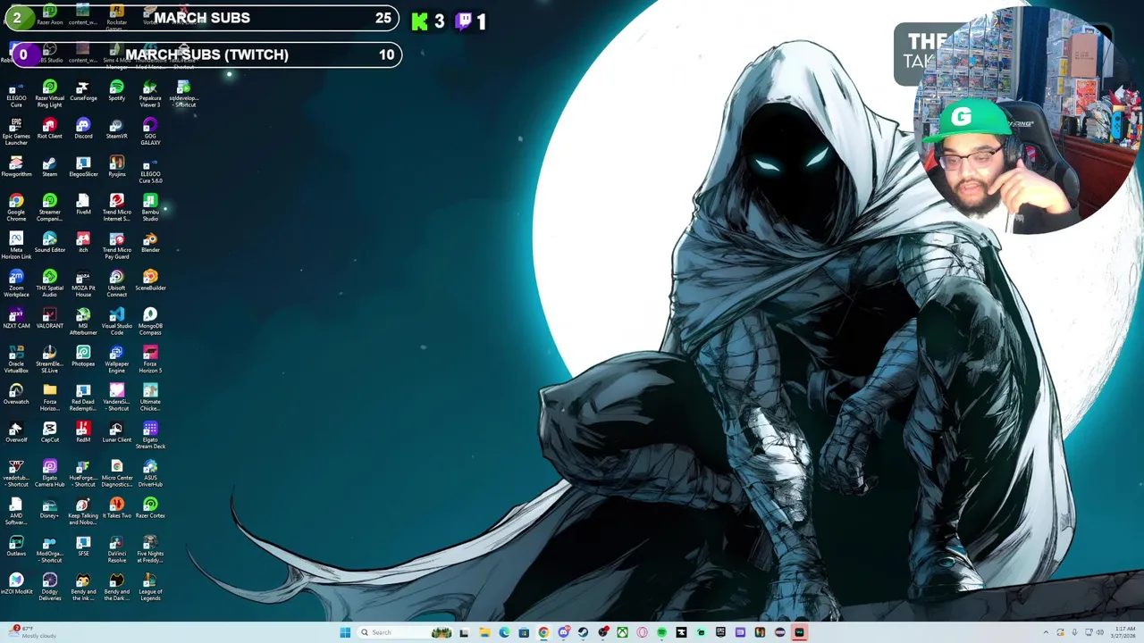The height and width of the screenshot is (643, 1144).
Task: Select the ElegooSlicer icon
Action: click(x=83, y=167)
